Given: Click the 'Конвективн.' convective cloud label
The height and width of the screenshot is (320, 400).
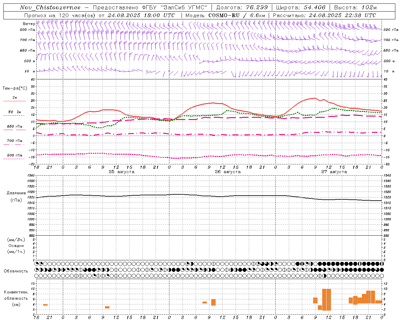Looking at the screenshot, I should tap(16, 292).
